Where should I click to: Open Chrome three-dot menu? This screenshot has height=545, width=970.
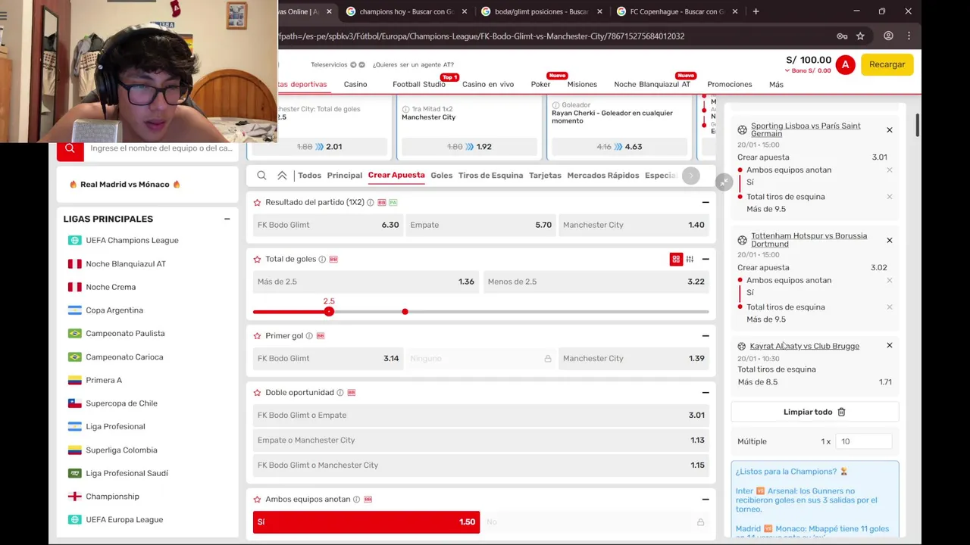pos(909,36)
